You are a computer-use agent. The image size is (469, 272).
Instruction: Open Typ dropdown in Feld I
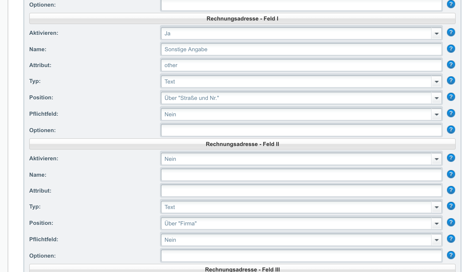[x=301, y=81]
